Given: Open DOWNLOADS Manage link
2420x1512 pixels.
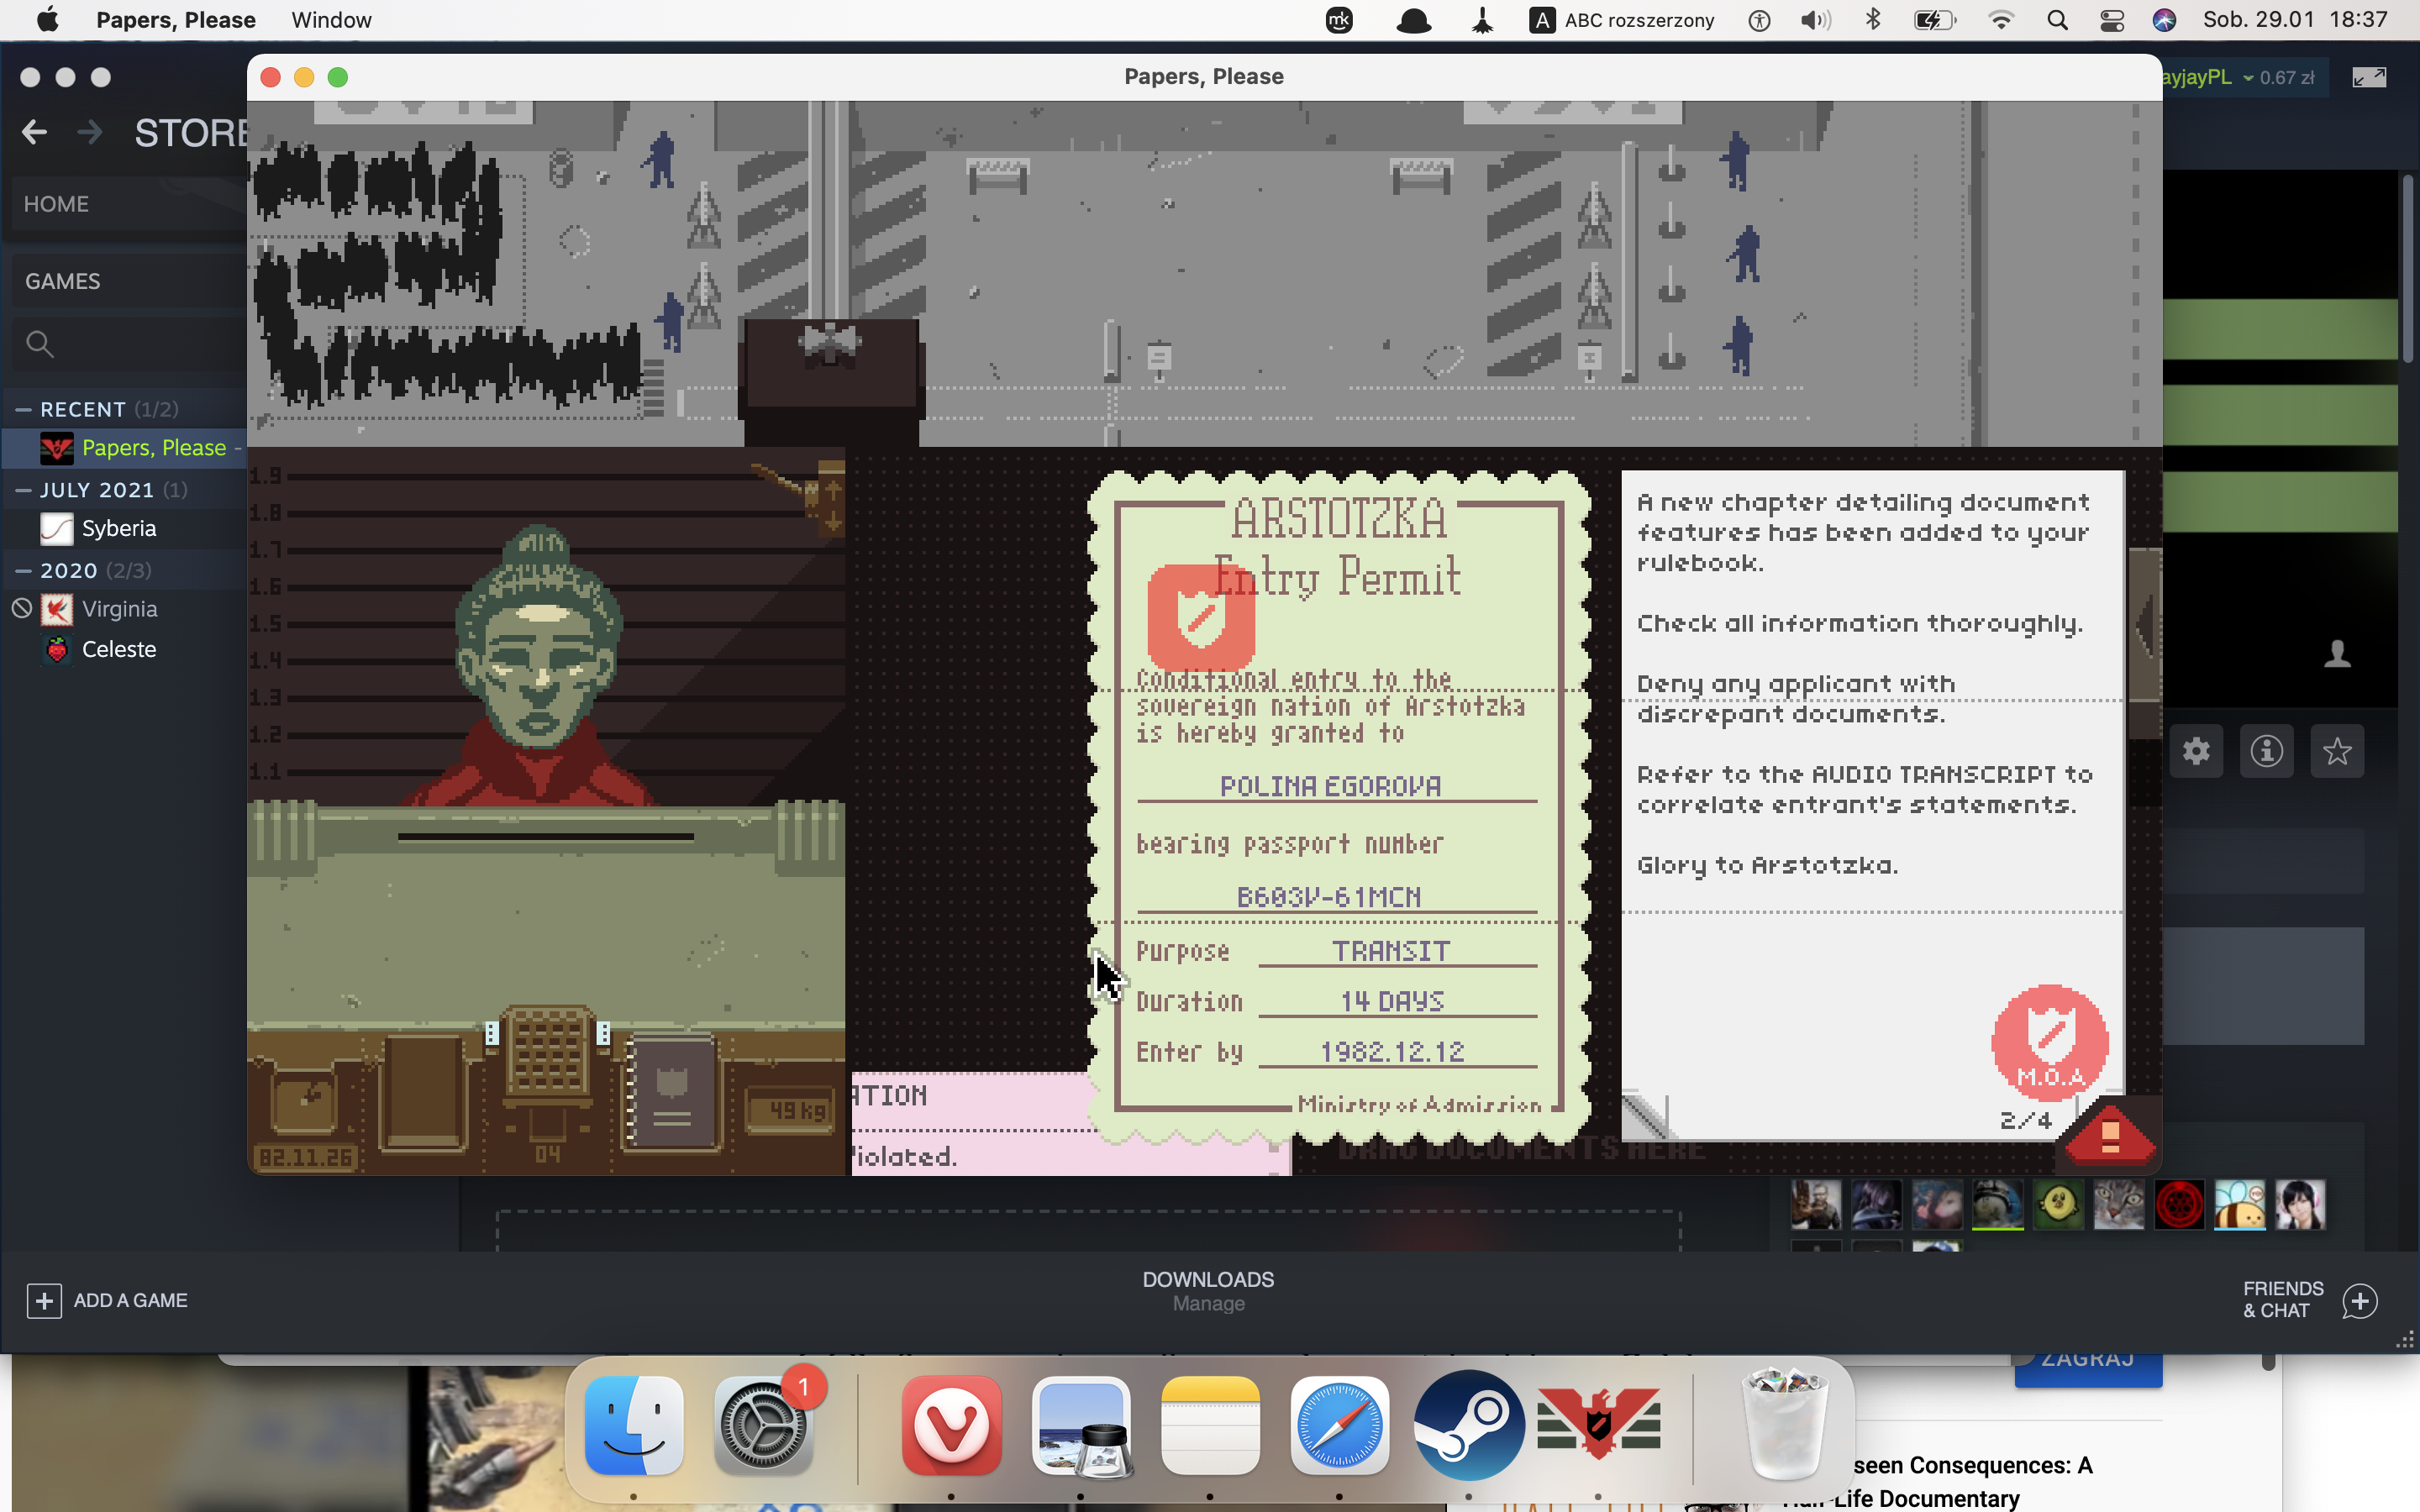Looking at the screenshot, I should pyautogui.click(x=1208, y=1303).
